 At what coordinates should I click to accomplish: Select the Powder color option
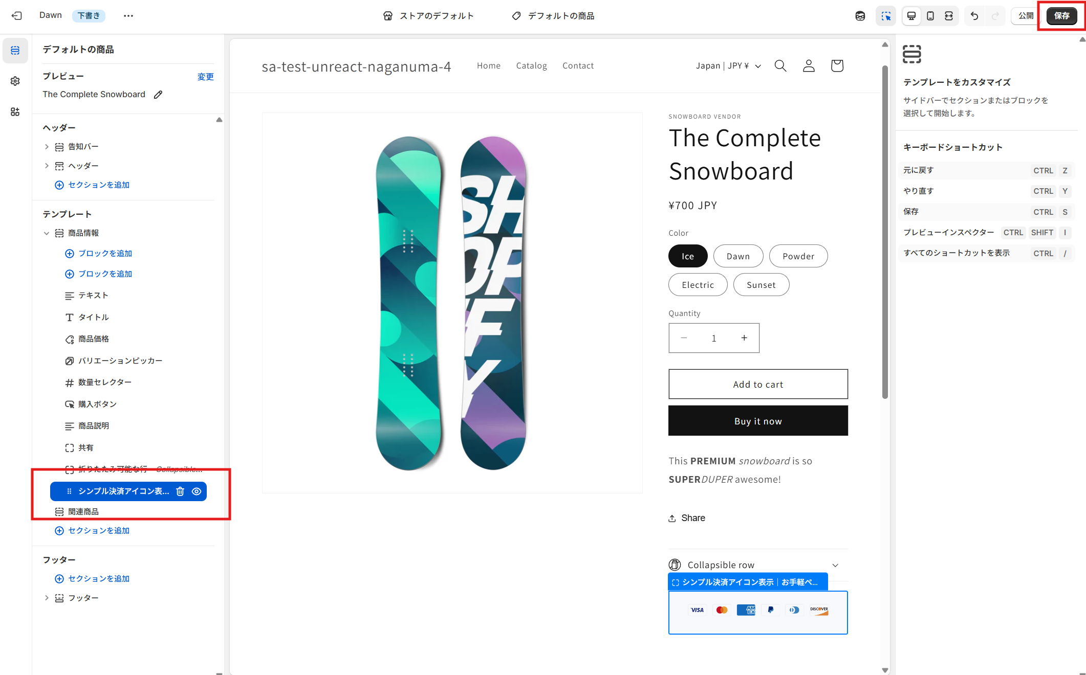coord(798,256)
